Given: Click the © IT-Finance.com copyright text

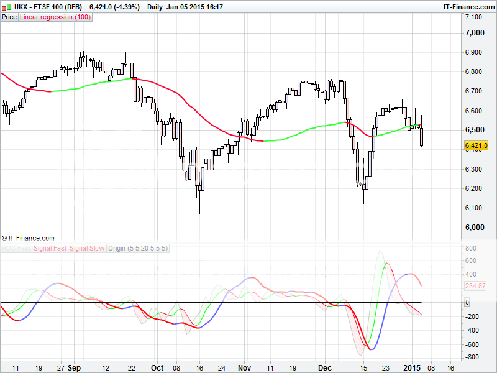Looking at the screenshot, I should click(x=28, y=238).
